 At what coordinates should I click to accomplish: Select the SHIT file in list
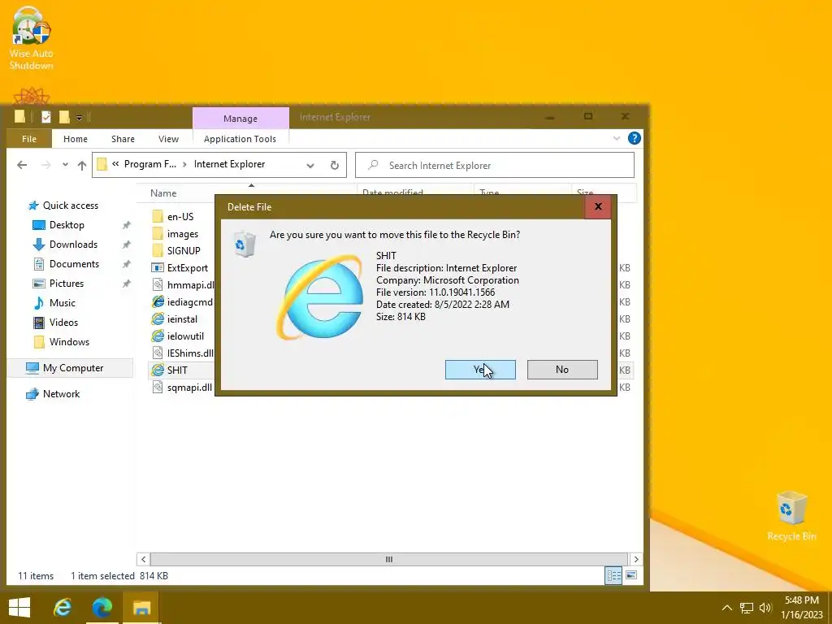tap(177, 370)
